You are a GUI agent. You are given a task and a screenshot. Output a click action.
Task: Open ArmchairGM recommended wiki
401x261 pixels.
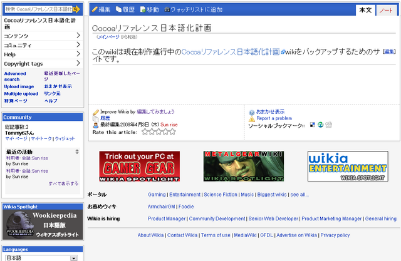click(x=162, y=207)
